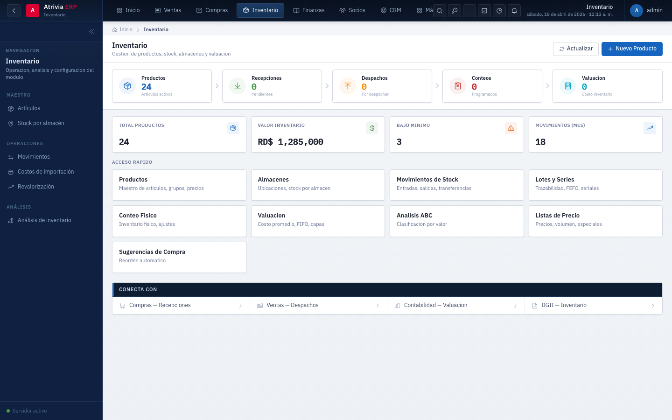Click chevron between Despachos and Conteos cards

click(437, 86)
